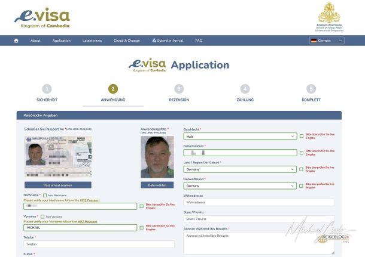Click the uploaded passport scan thumbnail

coord(58,155)
